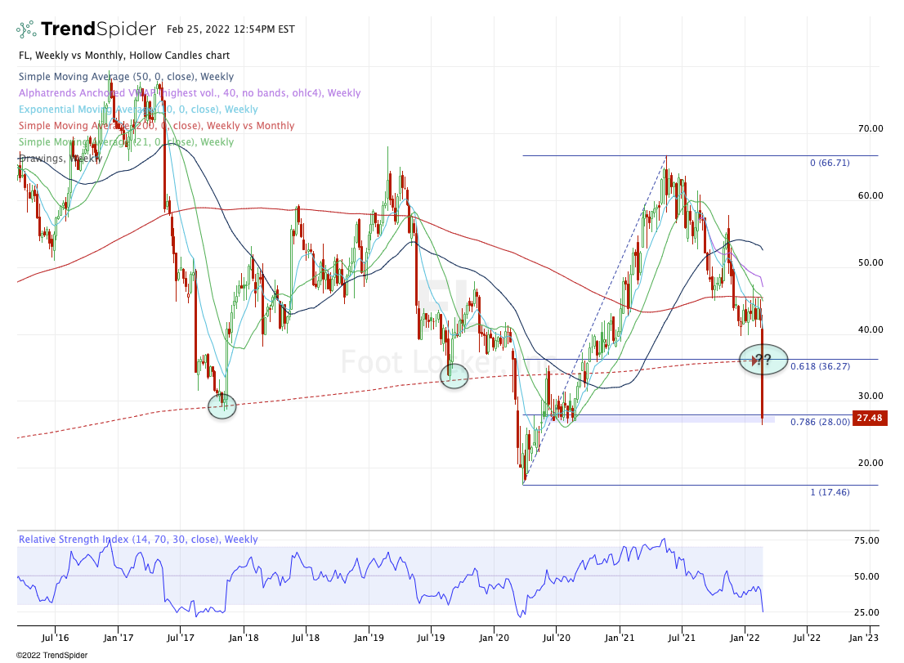Viewport: 904px width, 663px height.
Task: Click the Jul '18 date axis label
Action: 306,638
